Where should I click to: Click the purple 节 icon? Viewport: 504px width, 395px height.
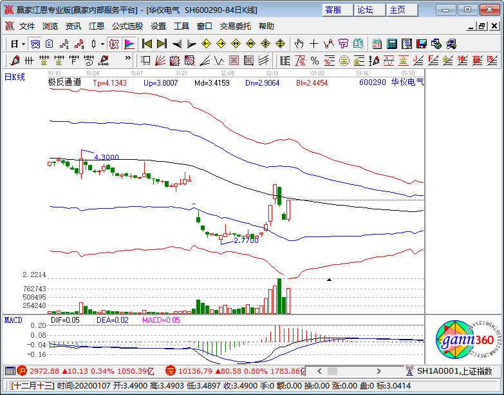click(343, 44)
